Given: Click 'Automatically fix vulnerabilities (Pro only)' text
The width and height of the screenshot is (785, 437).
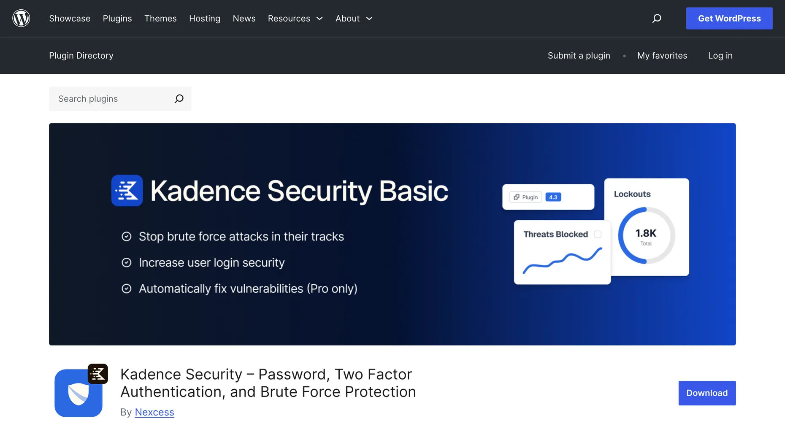Looking at the screenshot, I should (x=248, y=289).
